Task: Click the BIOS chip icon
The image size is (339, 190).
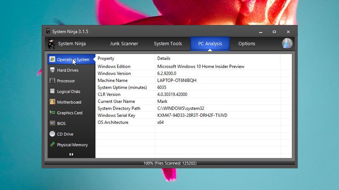Action: point(52,123)
